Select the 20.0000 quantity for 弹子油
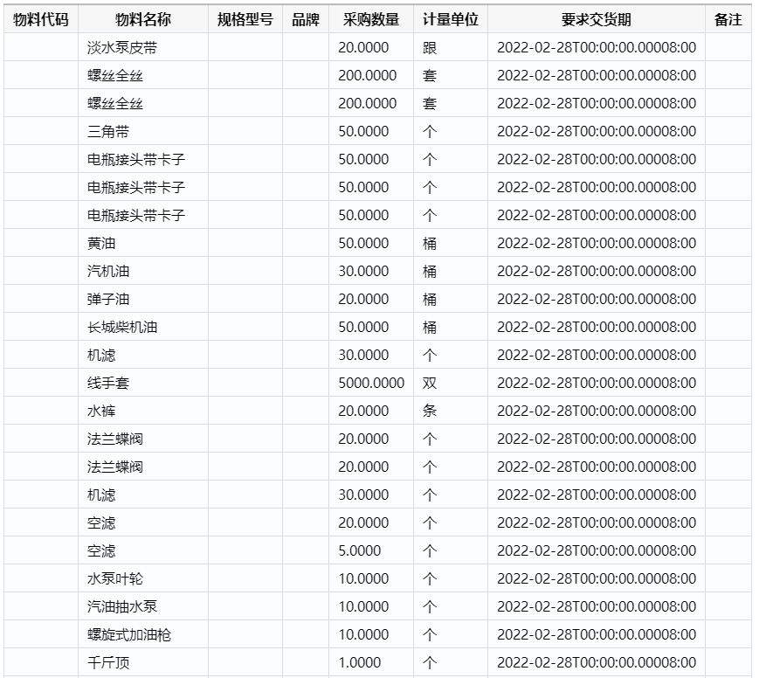Image resolution: width=759 pixels, height=678 pixels. click(x=371, y=300)
